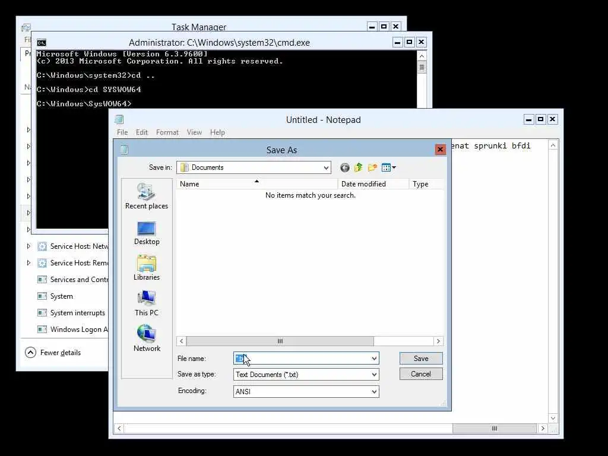The width and height of the screenshot is (608, 456).
Task: Create a new folder icon in Save As
Action: pyautogui.click(x=372, y=167)
